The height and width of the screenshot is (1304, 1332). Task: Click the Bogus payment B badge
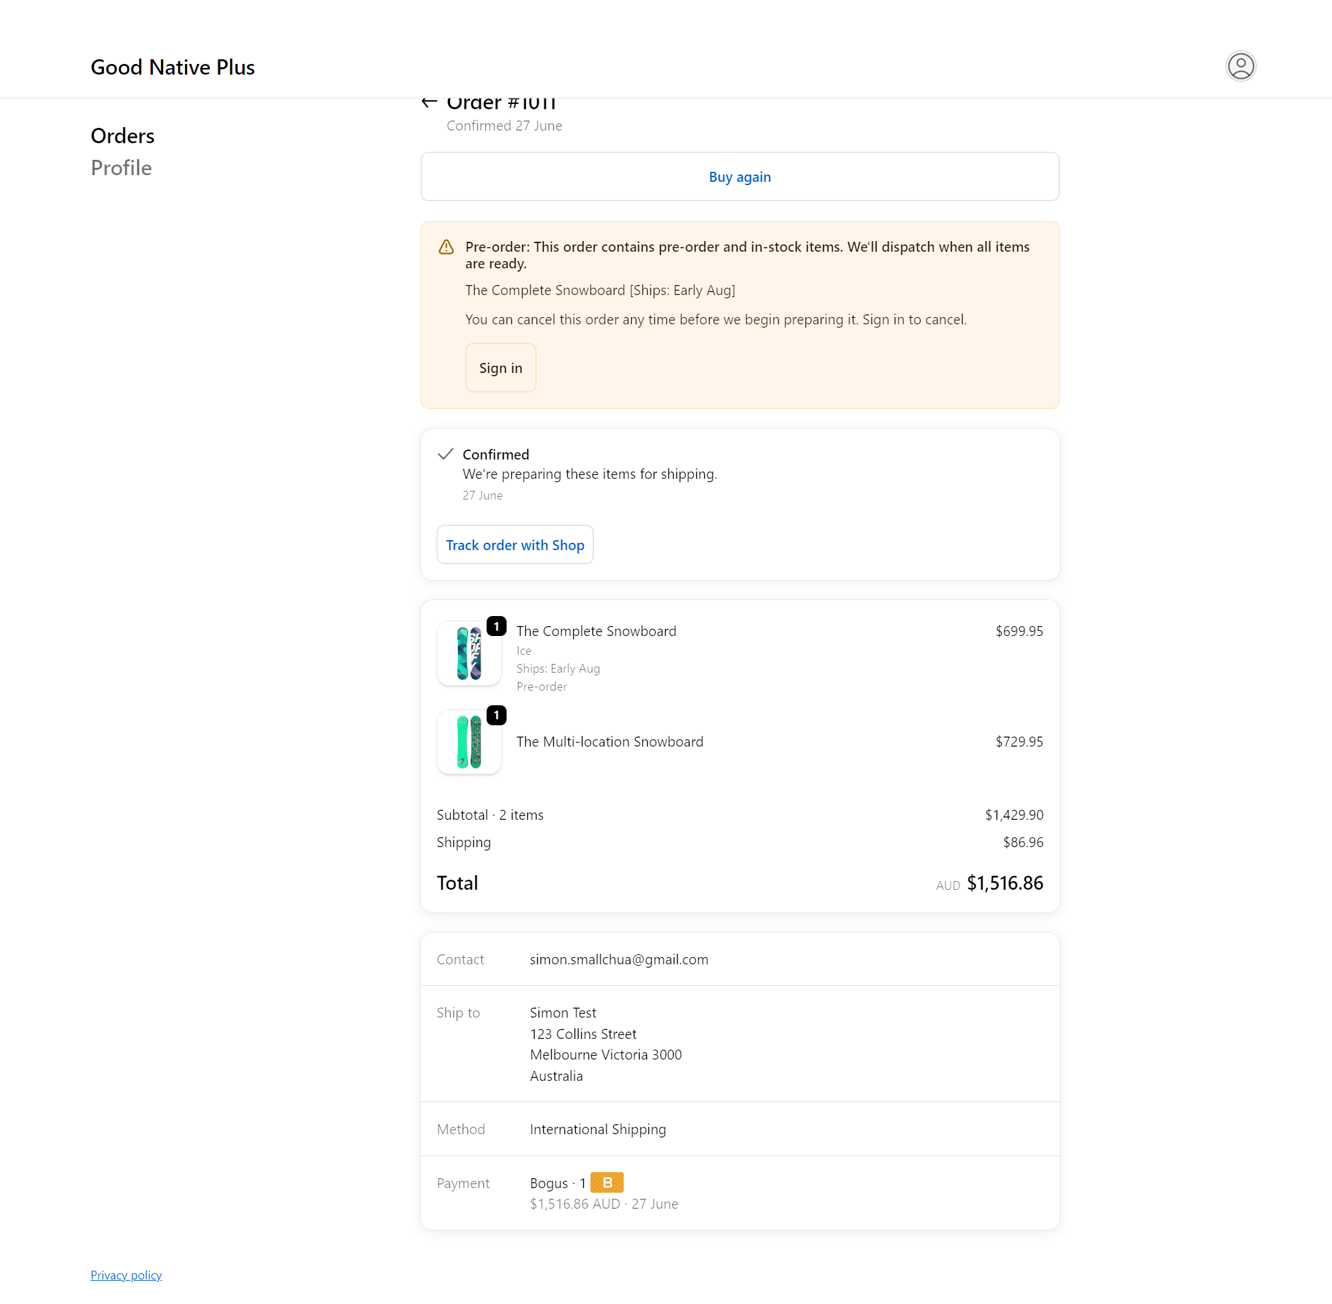(606, 1182)
